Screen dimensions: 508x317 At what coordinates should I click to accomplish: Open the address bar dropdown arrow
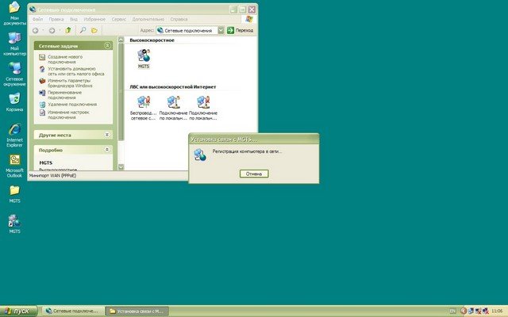click(219, 30)
